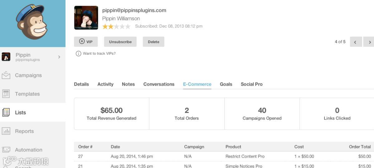This screenshot has width=374, height=168.
Task: Go to next subscriber arrow
Action: [x=369, y=42]
